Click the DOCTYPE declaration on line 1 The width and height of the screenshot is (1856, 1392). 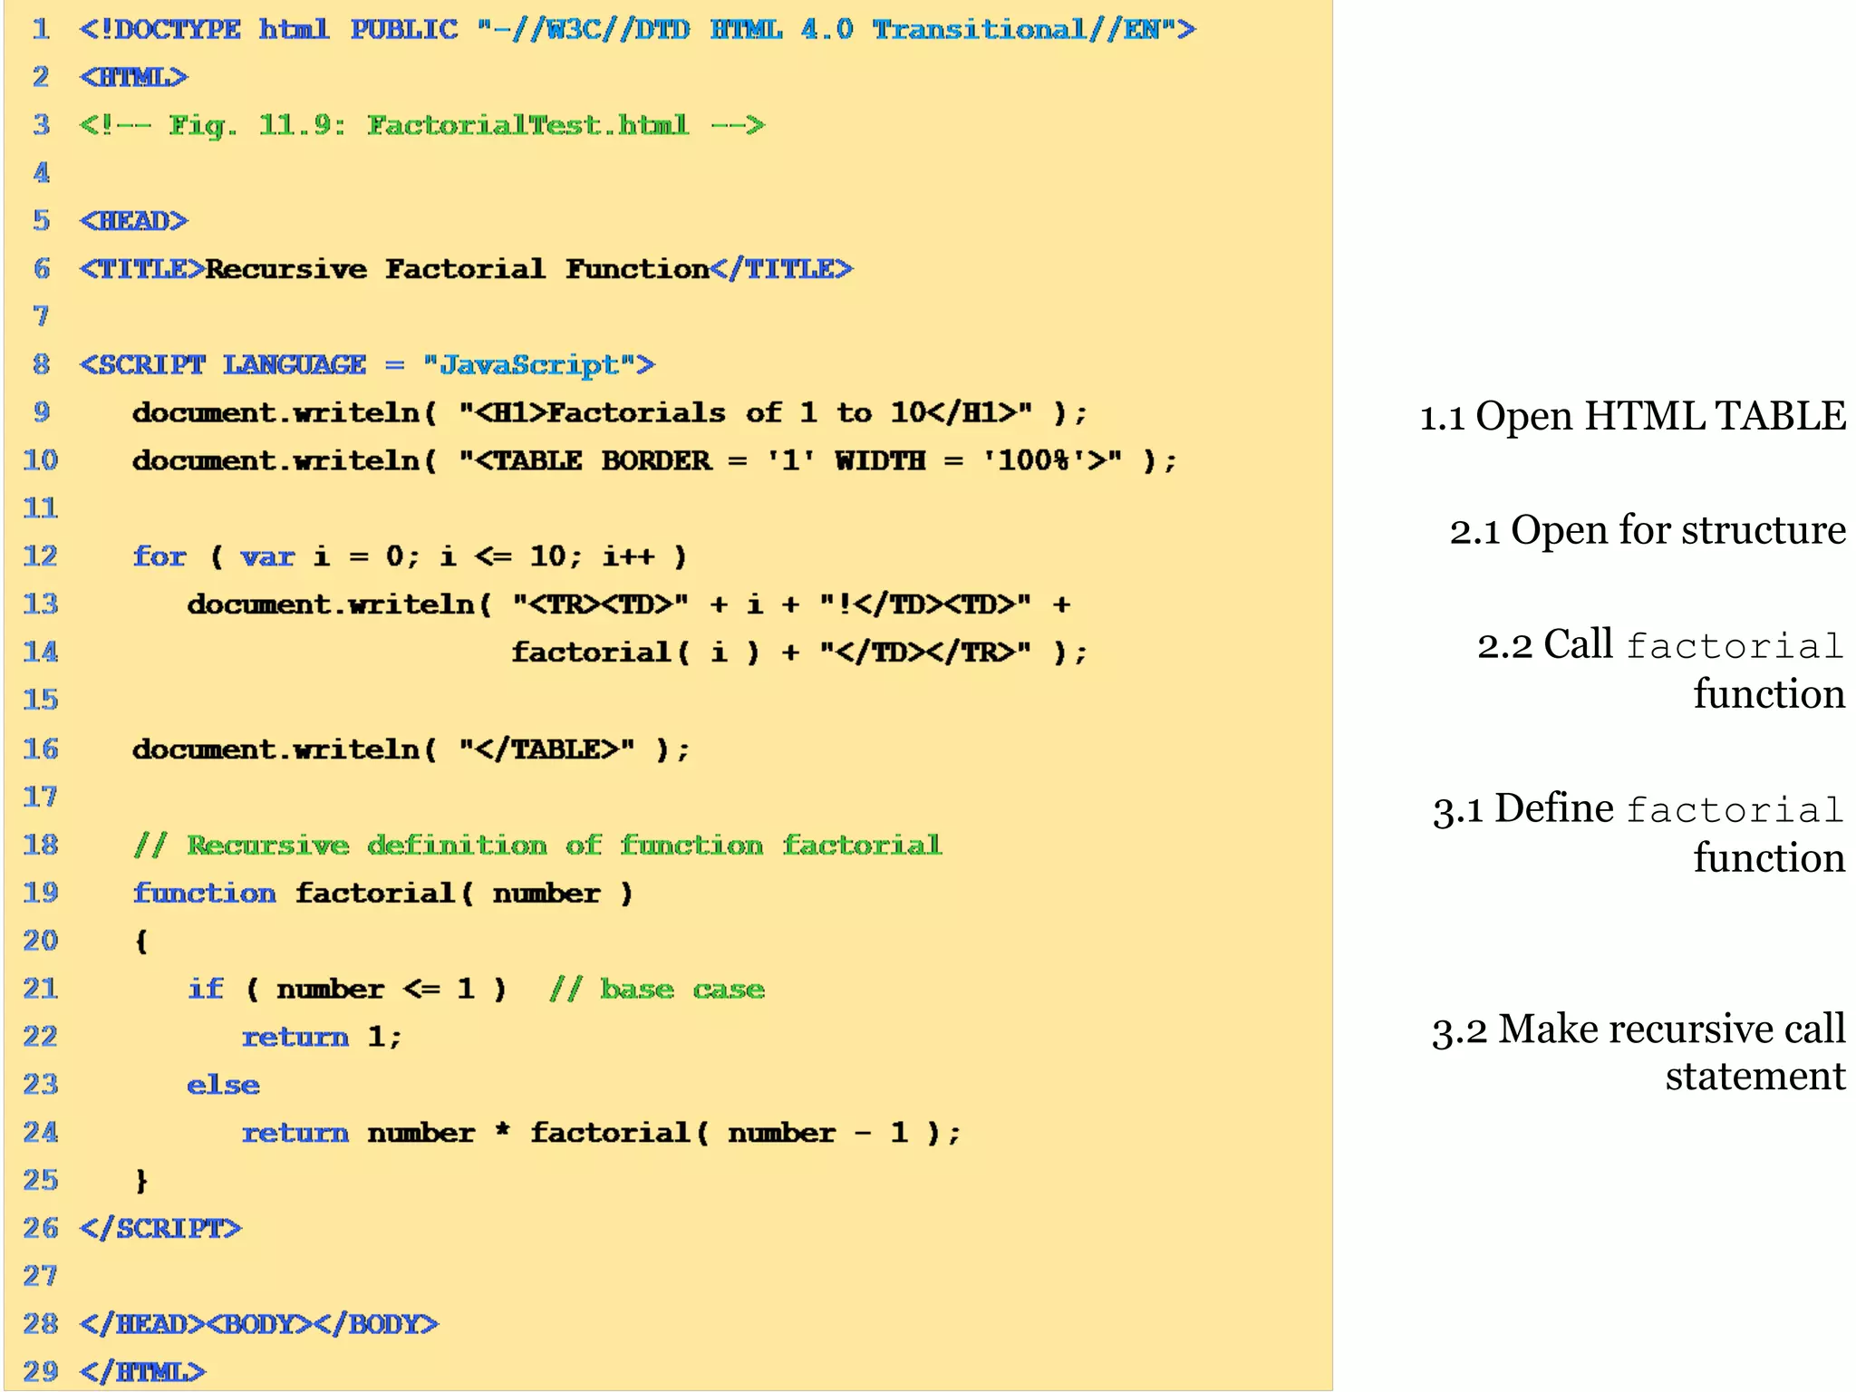point(638,30)
